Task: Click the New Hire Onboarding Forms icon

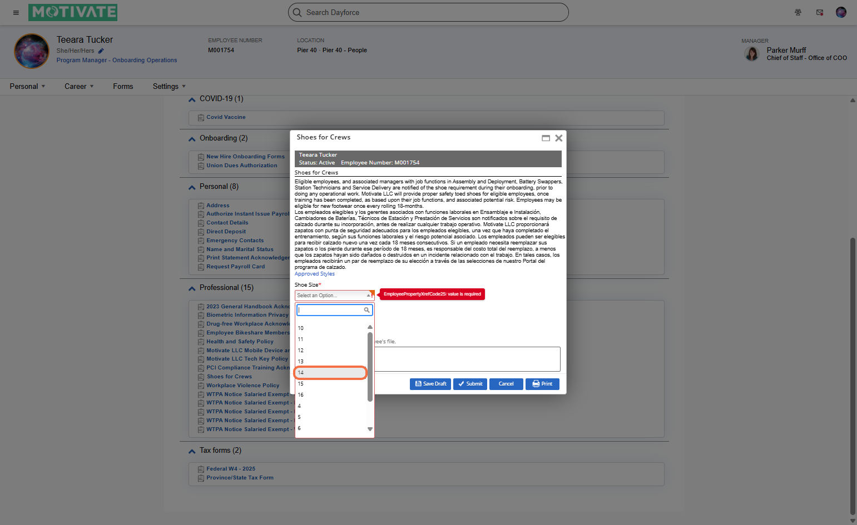Action: click(x=201, y=157)
